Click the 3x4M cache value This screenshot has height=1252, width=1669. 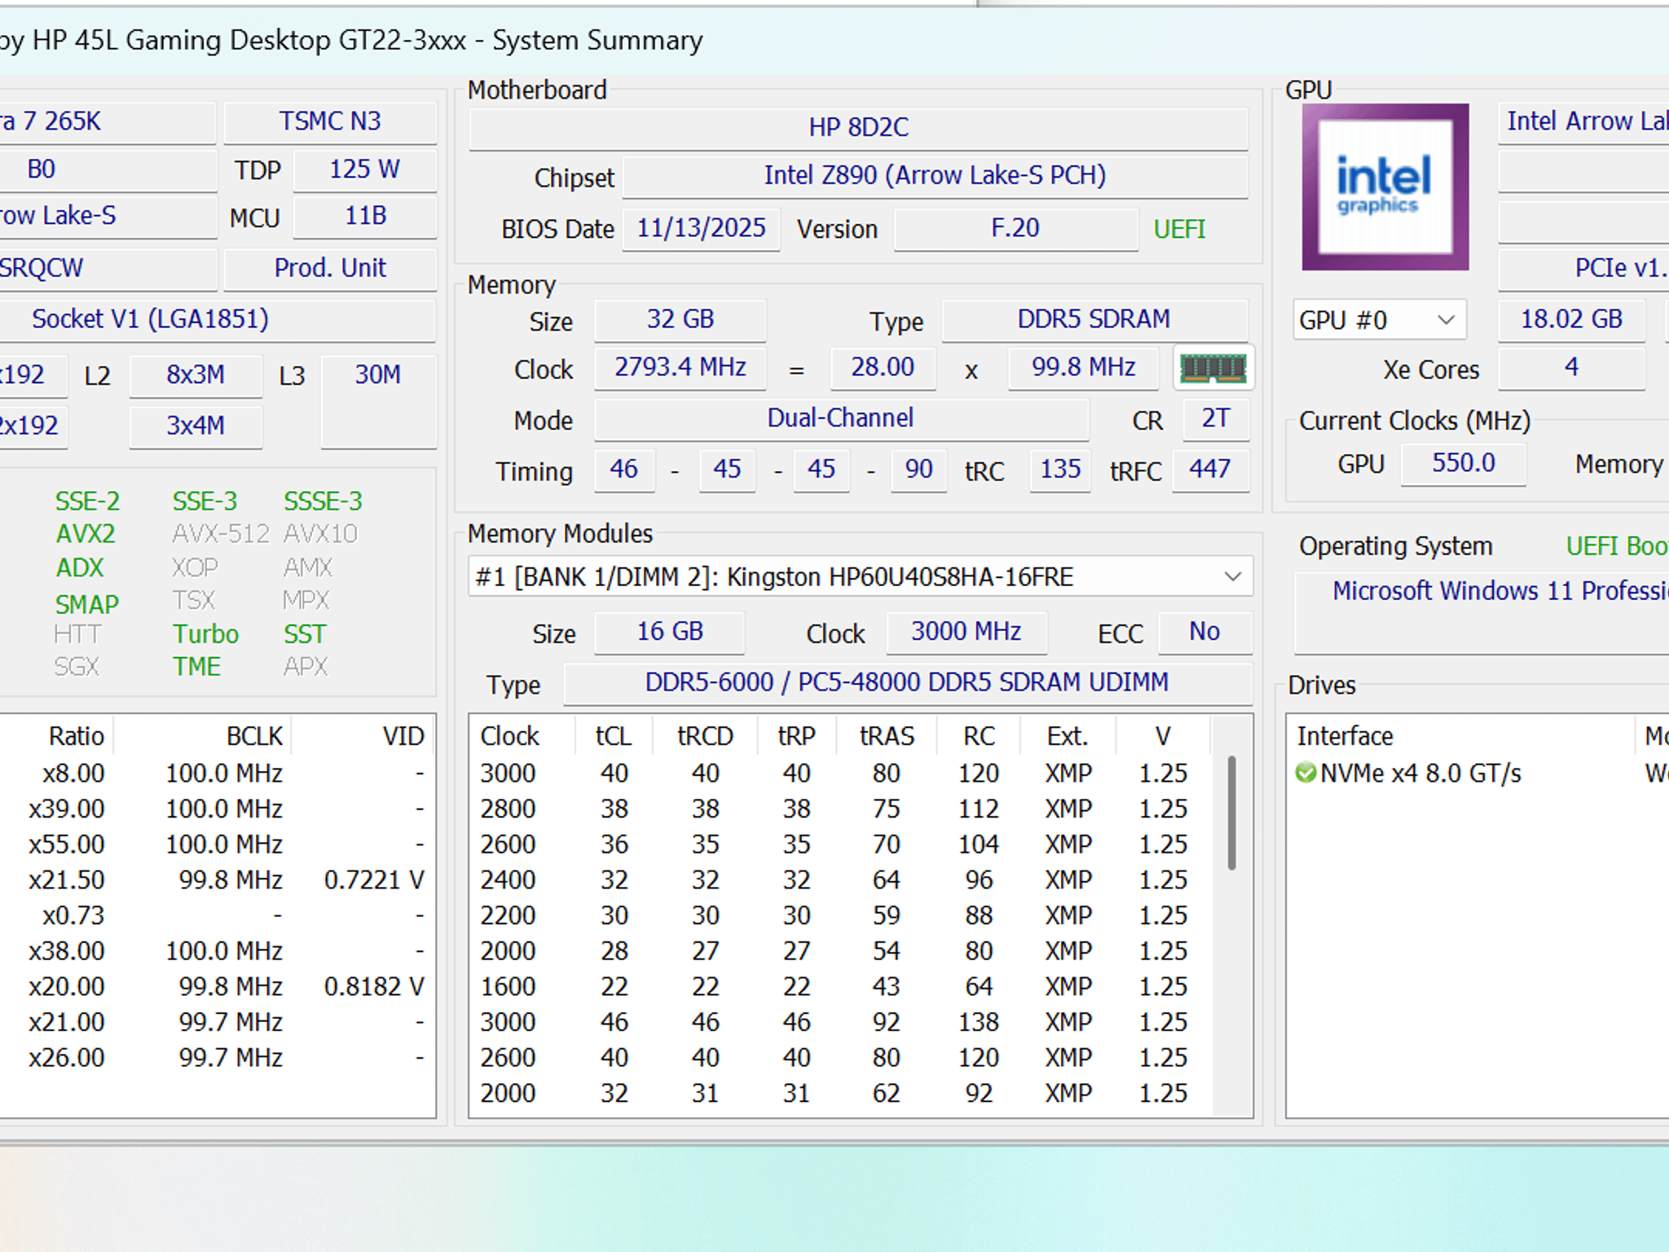pyautogui.click(x=196, y=426)
